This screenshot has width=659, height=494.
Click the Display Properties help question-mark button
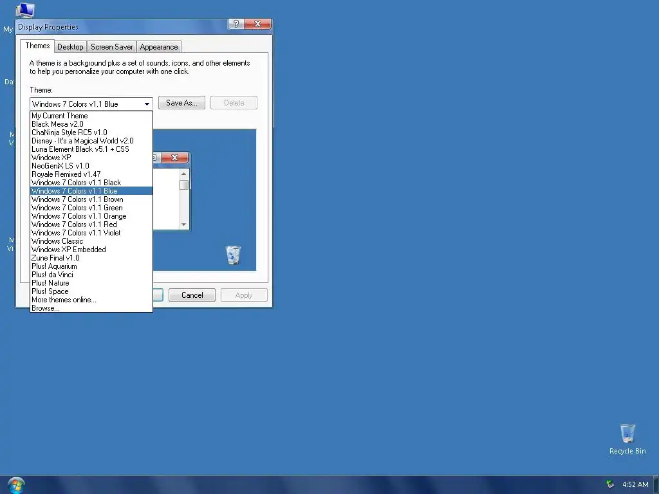(236, 24)
